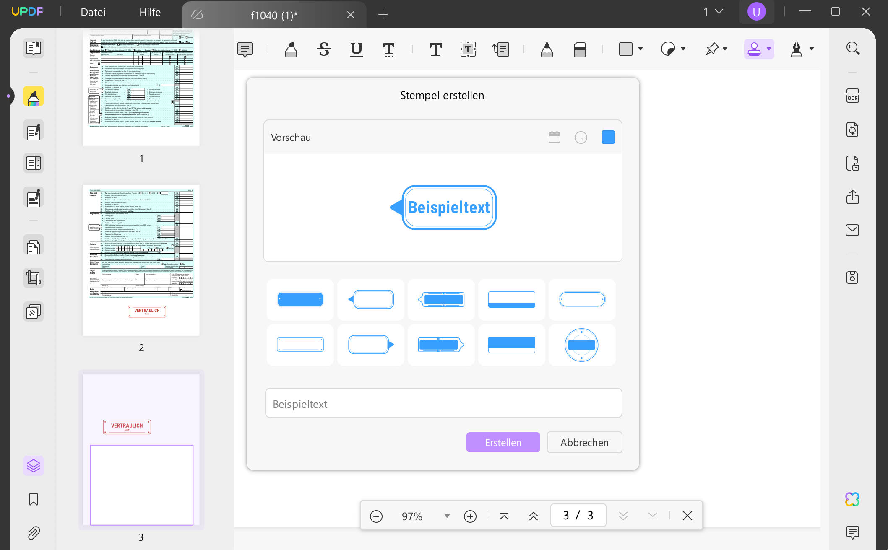Send document by email icon
The height and width of the screenshot is (550, 888).
point(852,230)
